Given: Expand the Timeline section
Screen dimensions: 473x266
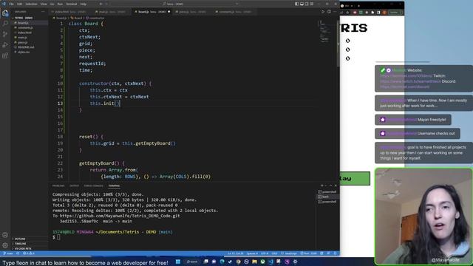Looking at the screenshot, I should pos(30,244).
